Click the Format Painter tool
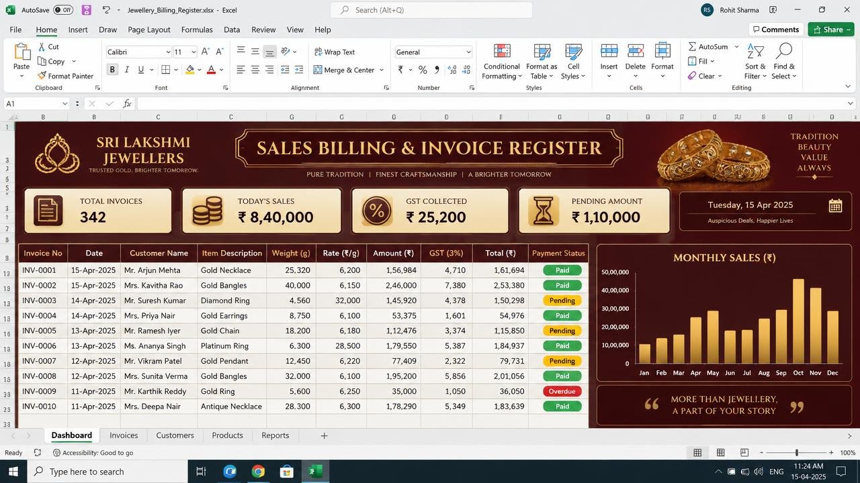 click(x=65, y=76)
